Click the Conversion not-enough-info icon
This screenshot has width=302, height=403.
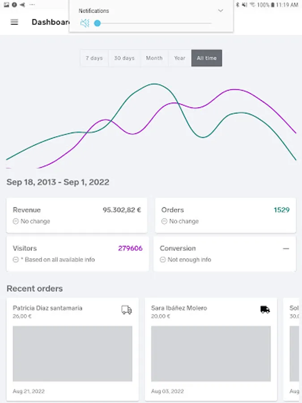pyautogui.click(x=163, y=260)
